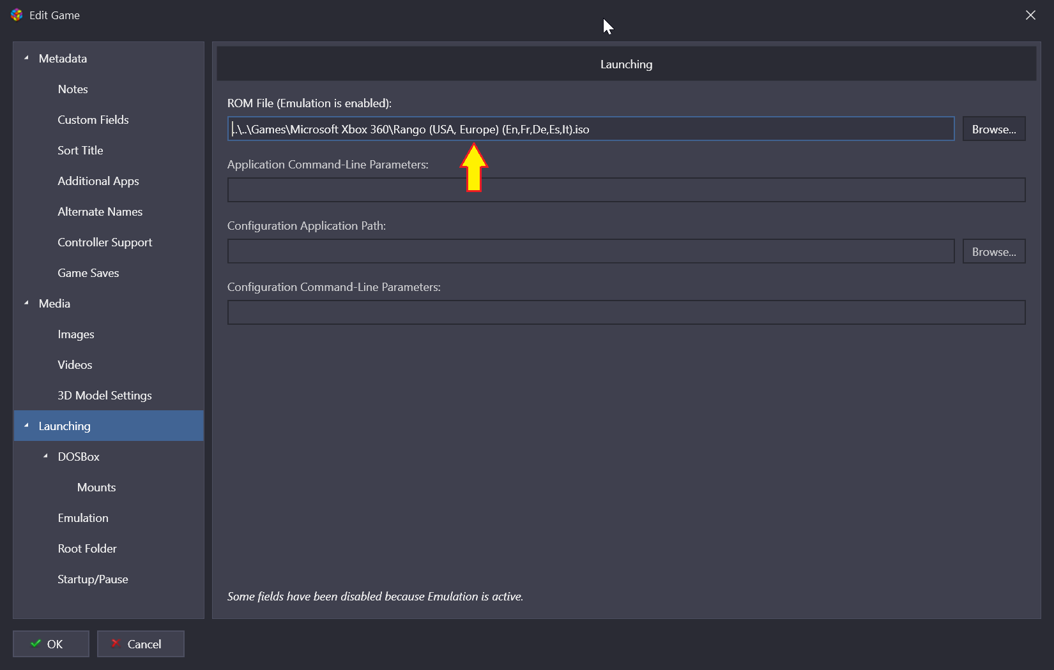Collapse the Metadata tree section
Image resolution: width=1054 pixels, height=670 pixels.
[26, 58]
